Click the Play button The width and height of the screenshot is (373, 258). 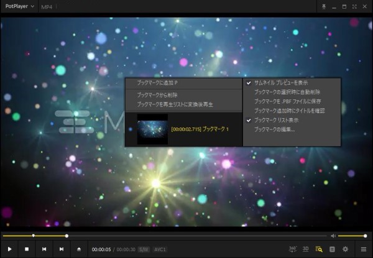[x=10, y=249]
